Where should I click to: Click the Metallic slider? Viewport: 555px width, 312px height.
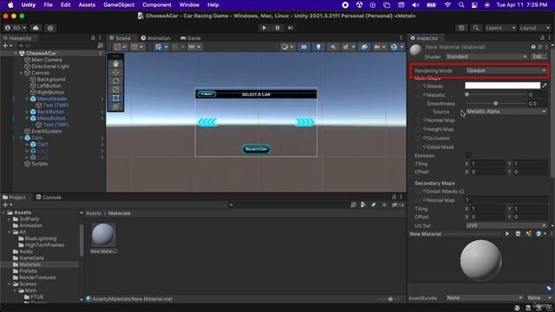point(495,94)
